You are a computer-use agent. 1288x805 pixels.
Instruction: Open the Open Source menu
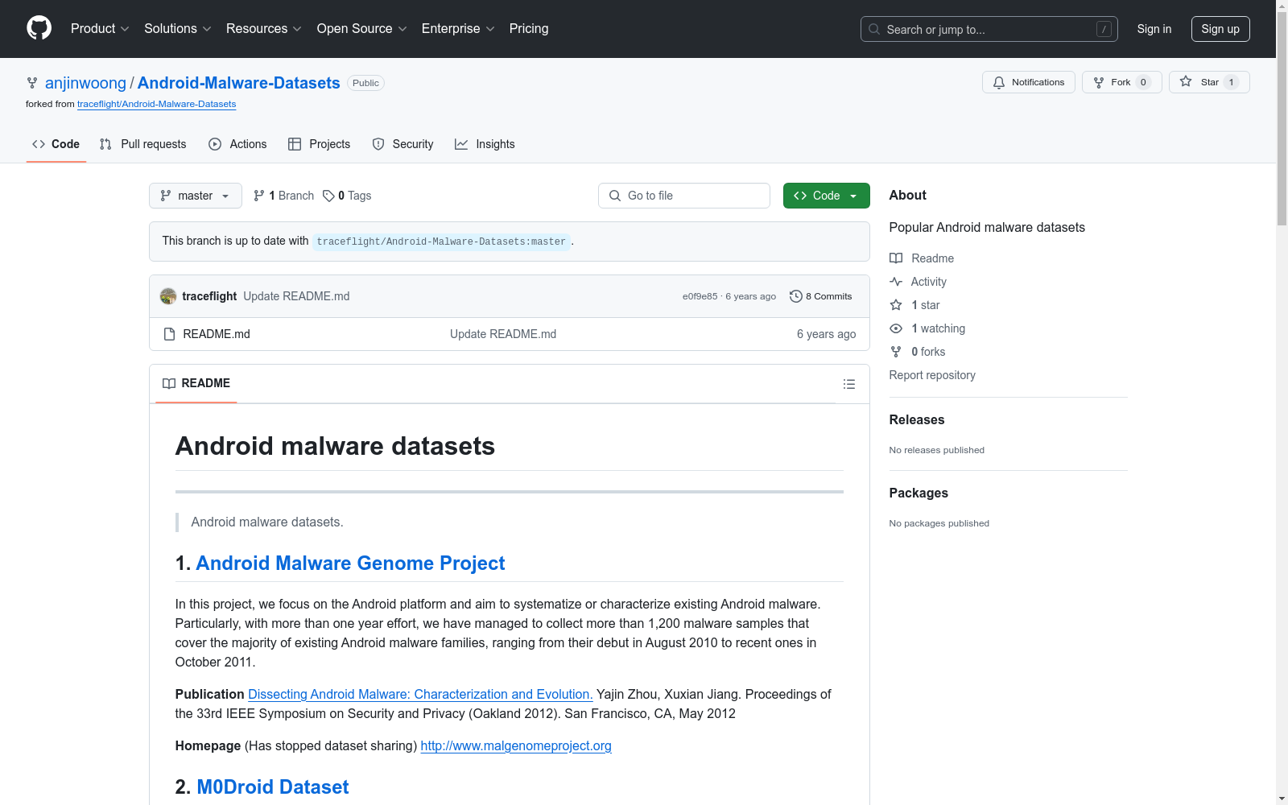pyautogui.click(x=361, y=29)
